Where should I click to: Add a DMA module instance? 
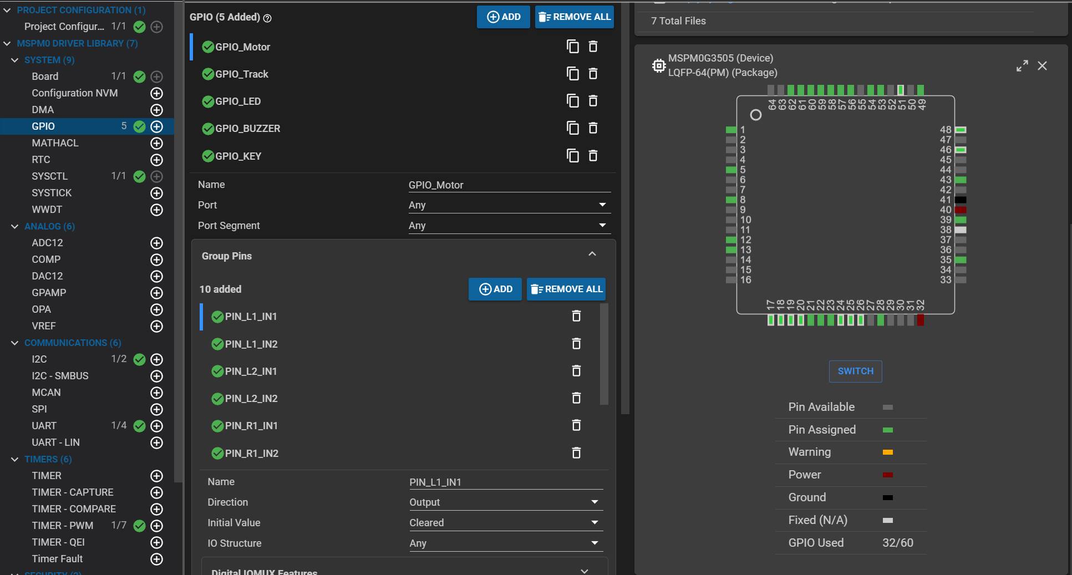(157, 110)
